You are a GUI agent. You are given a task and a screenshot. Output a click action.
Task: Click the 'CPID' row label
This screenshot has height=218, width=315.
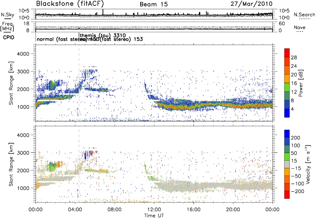coord(9,37)
